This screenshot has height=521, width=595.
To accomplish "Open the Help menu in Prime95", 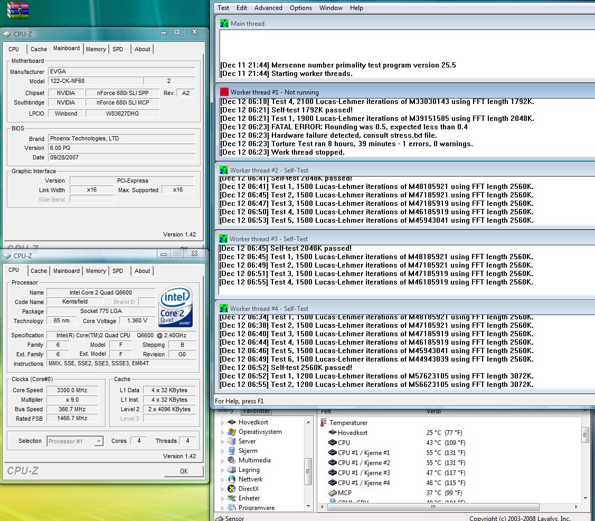I will tap(356, 7).
